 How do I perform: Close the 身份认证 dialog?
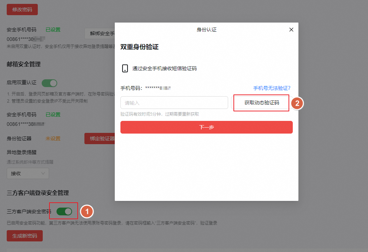tap(291, 30)
